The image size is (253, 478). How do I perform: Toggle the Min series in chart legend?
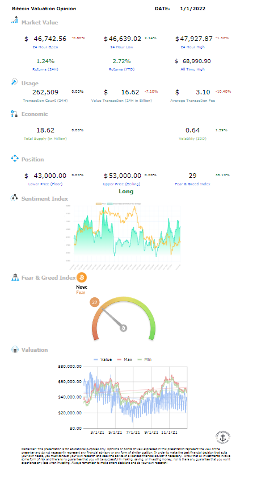(146, 359)
